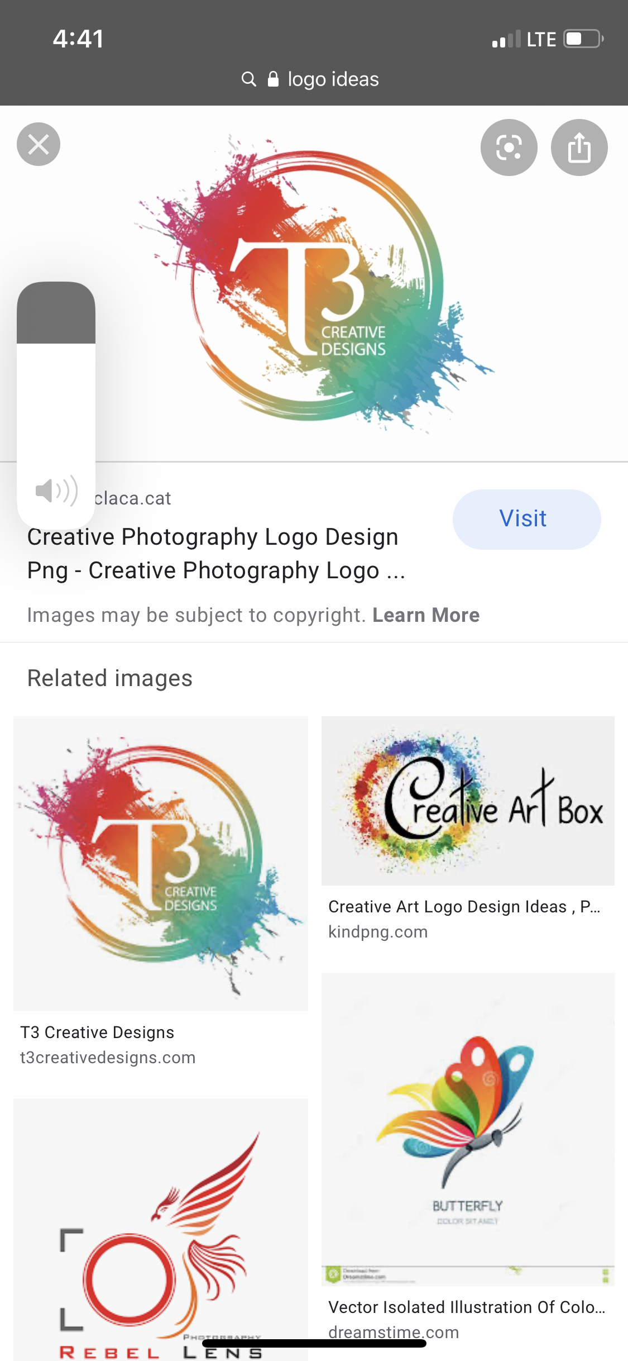Open the colorful Butterfly logo thumbnail
The image size is (628, 1361).
(468, 1129)
